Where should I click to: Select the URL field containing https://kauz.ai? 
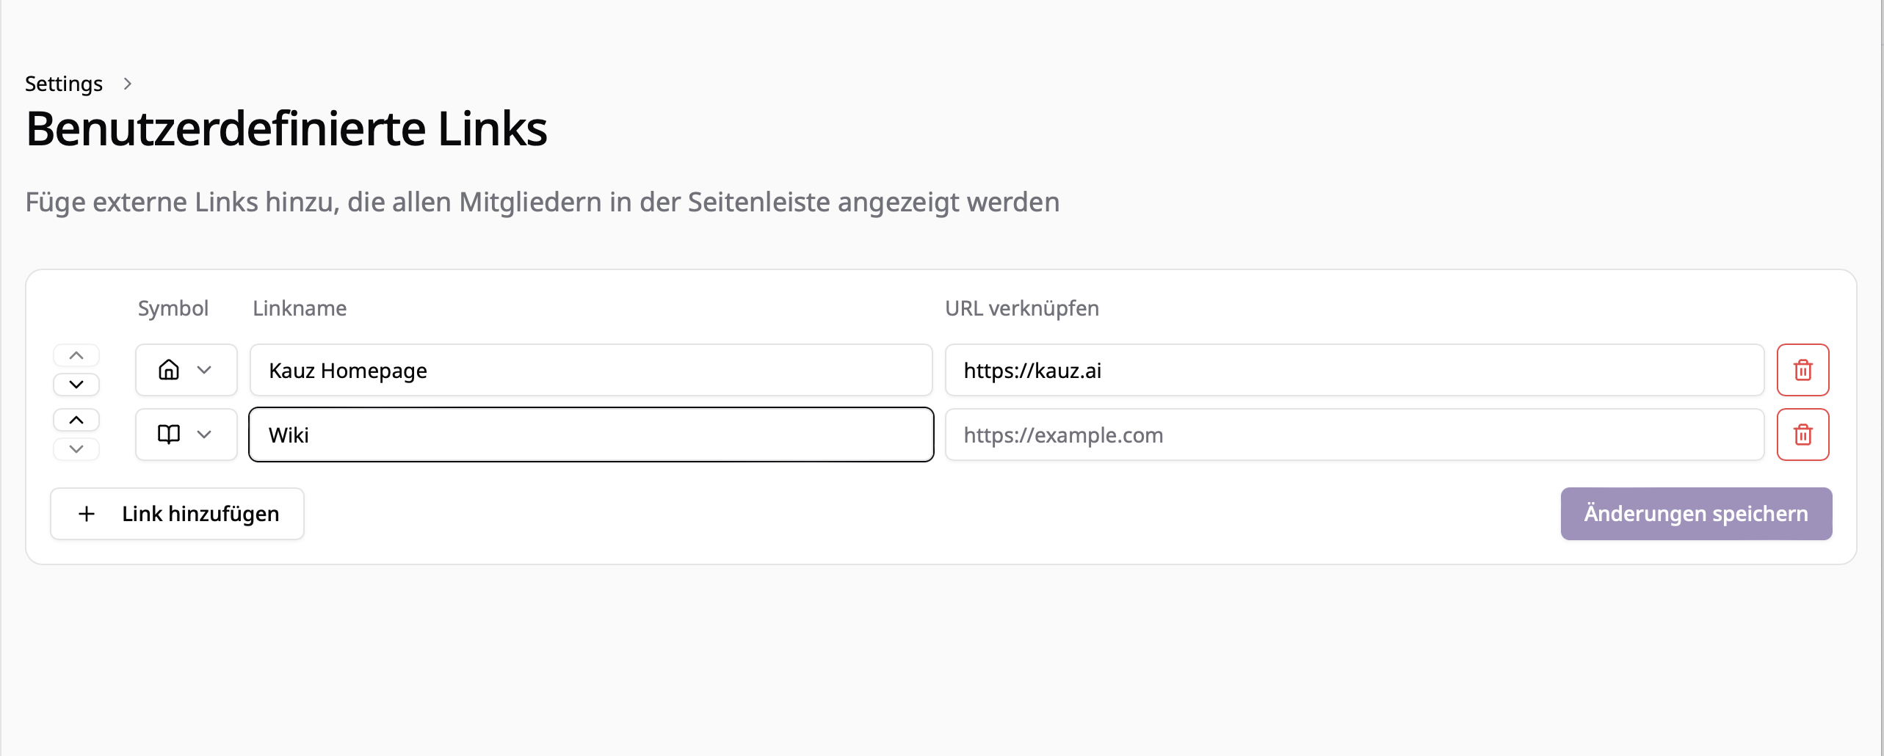pyautogui.click(x=1353, y=369)
